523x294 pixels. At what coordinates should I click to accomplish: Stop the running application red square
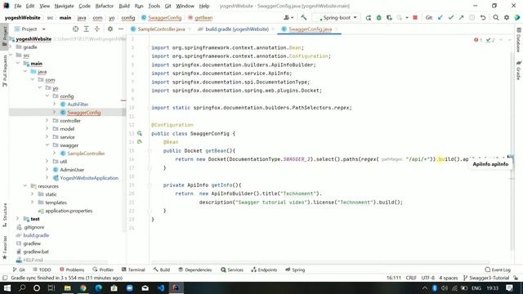[x=415, y=17]
